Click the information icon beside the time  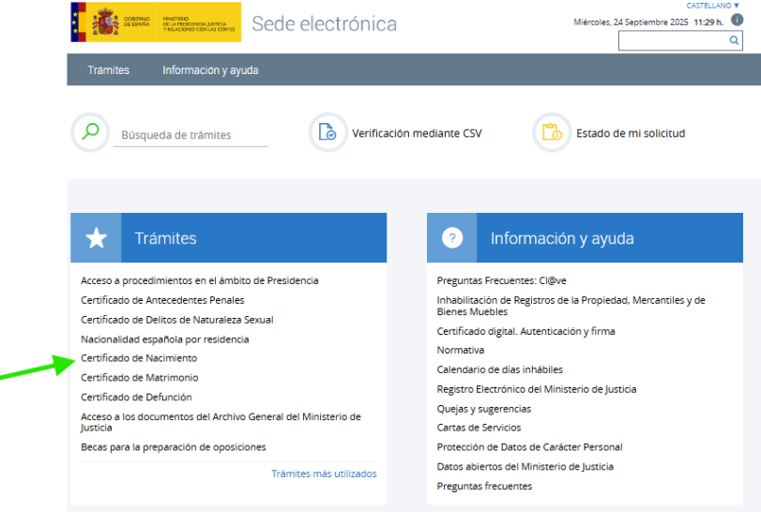tap(737, 20)
